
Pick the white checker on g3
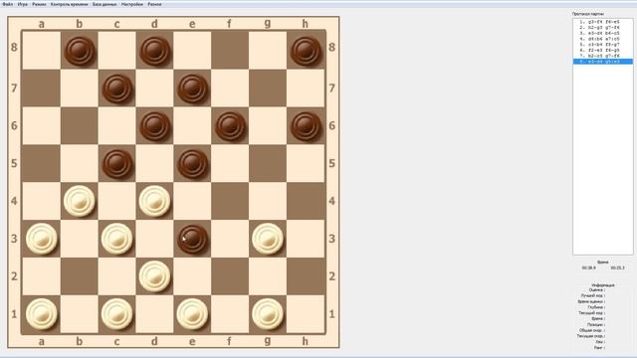pyautogui.click(x=268, y=239)
